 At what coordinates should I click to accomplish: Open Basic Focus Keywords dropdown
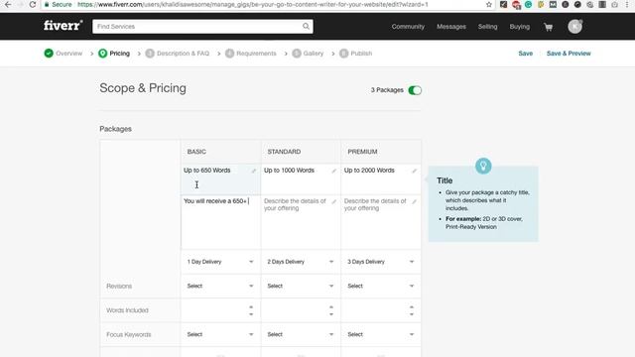pos(220,334)
